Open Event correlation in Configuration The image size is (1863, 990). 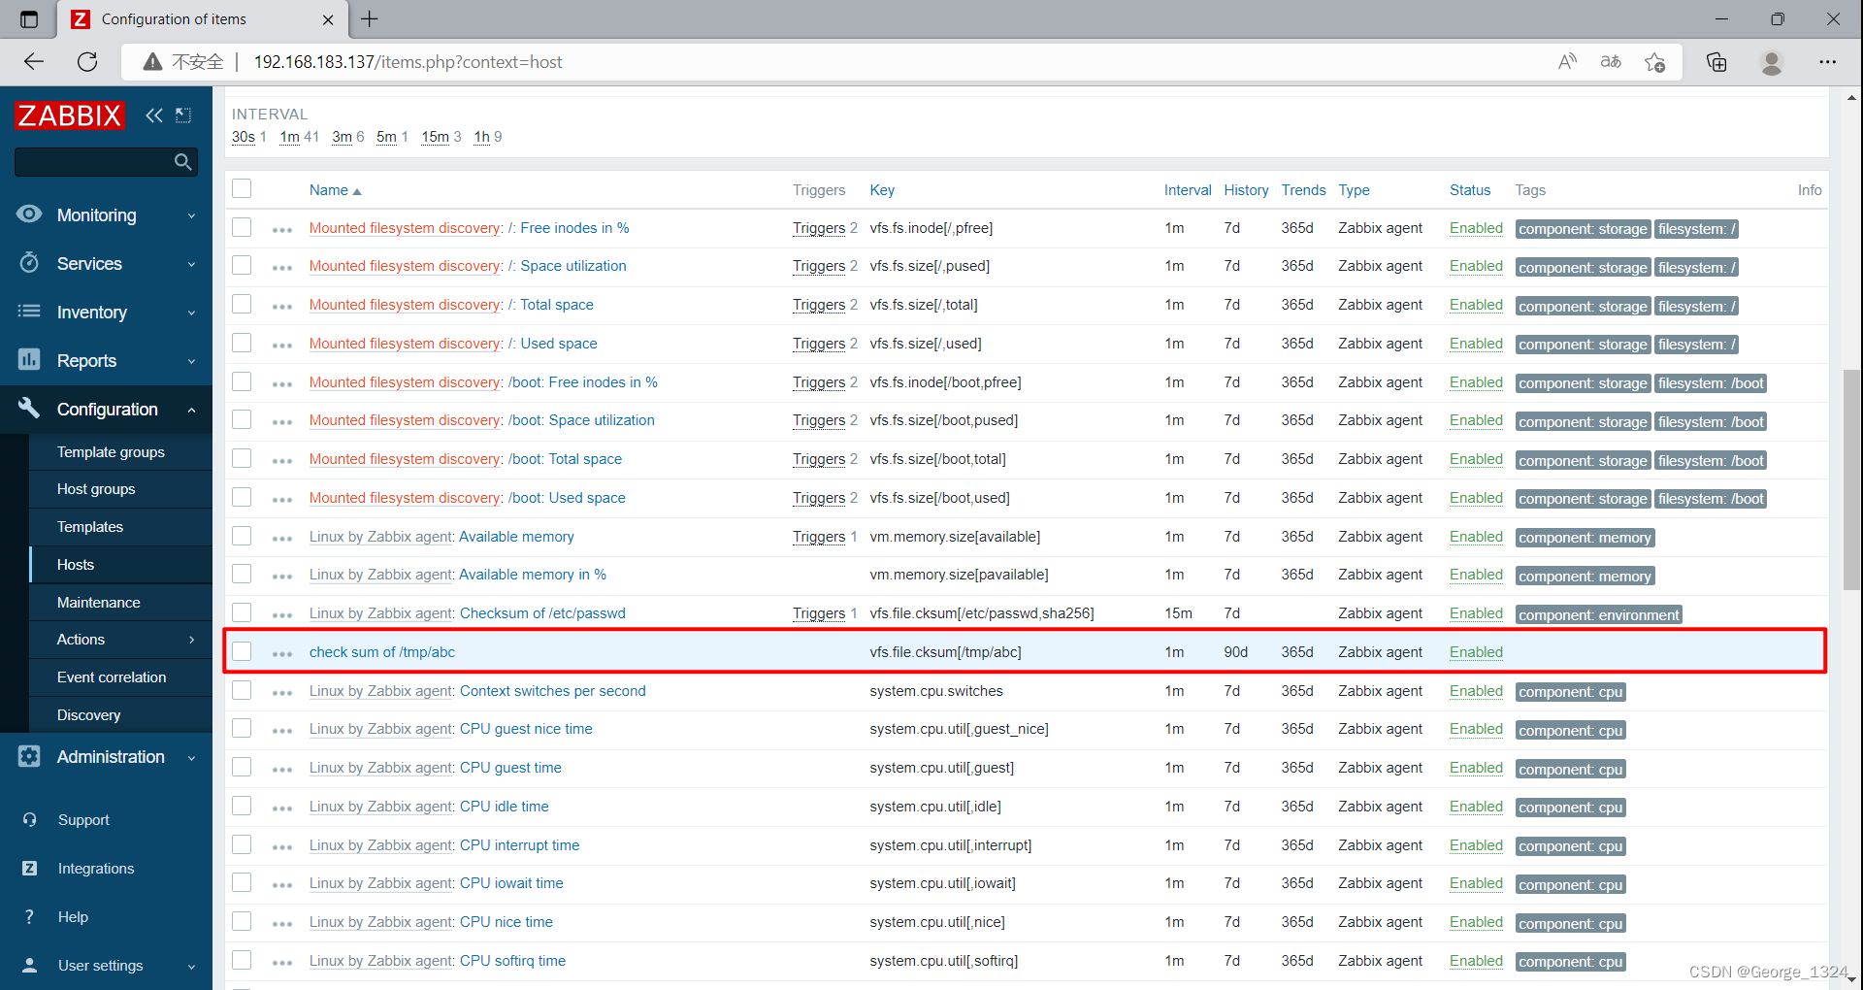[x=112, y=677]
